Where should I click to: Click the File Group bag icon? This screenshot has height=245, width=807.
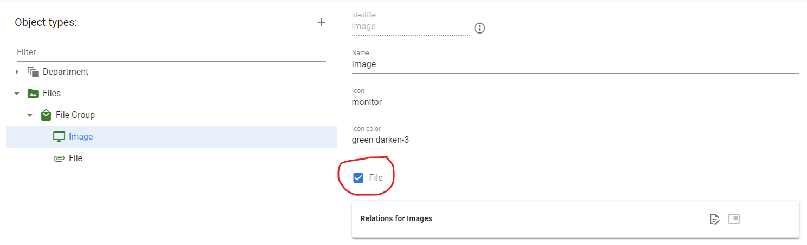click(x=46, y=115)
